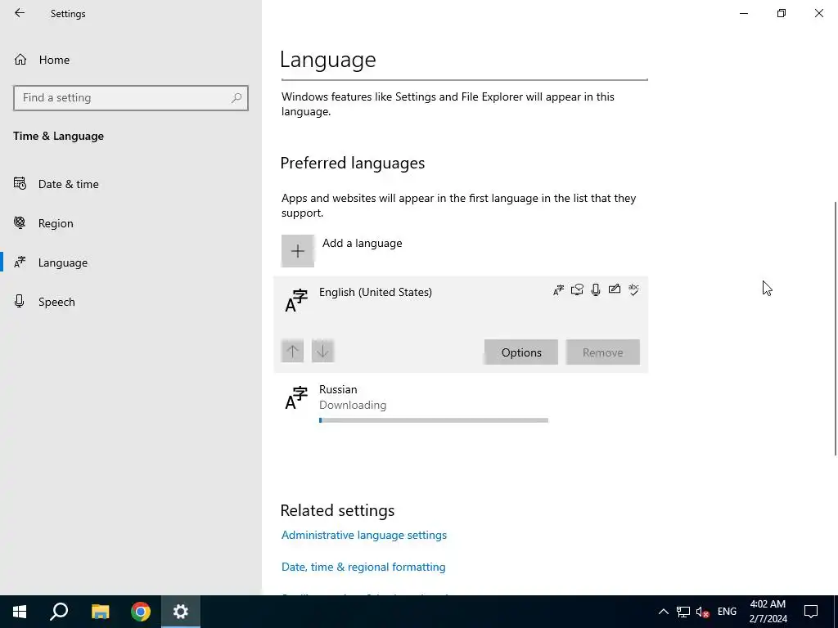Click the Preferred languages heading

point(352,163)
